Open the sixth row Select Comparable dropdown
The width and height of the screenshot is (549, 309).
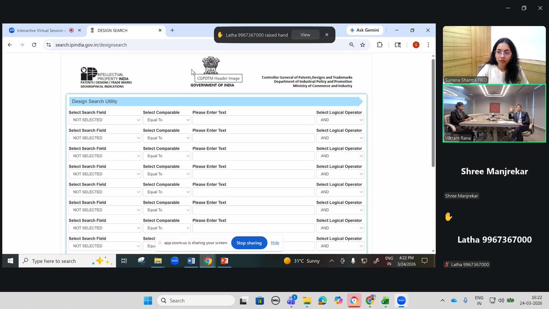[x=167, y=210]
